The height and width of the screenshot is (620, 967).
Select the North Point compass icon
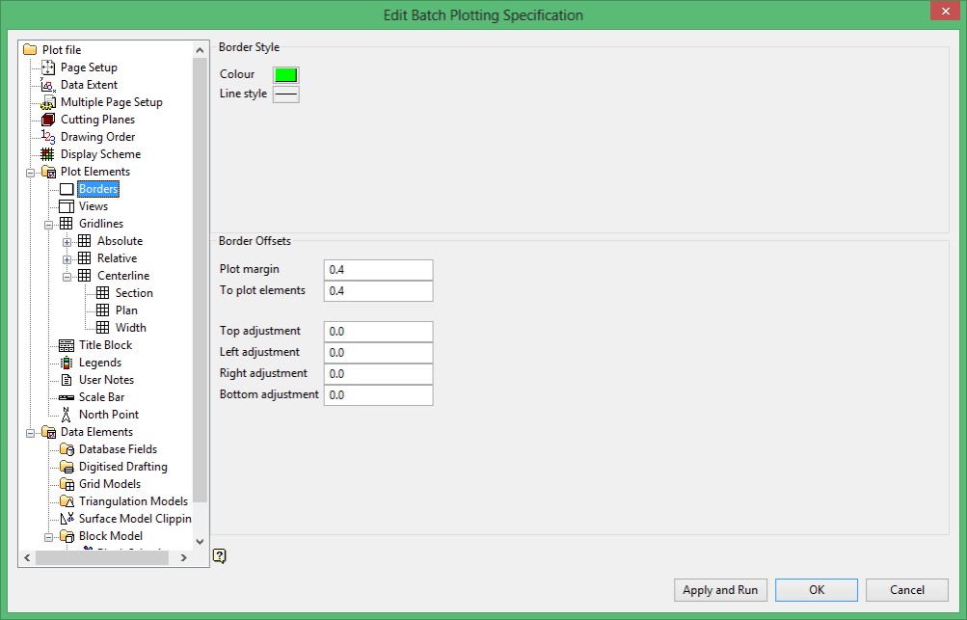point(66,415)
